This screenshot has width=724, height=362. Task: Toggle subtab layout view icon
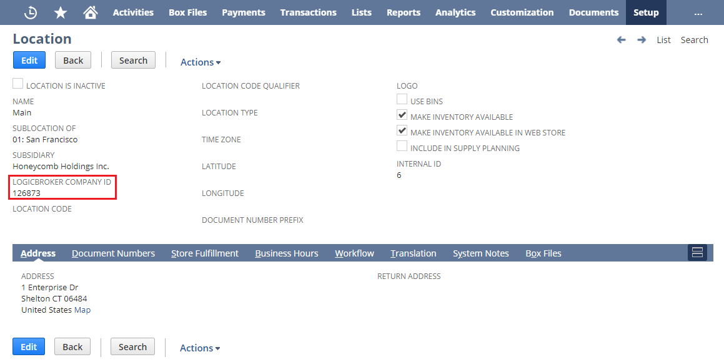(x=697, y=253)
